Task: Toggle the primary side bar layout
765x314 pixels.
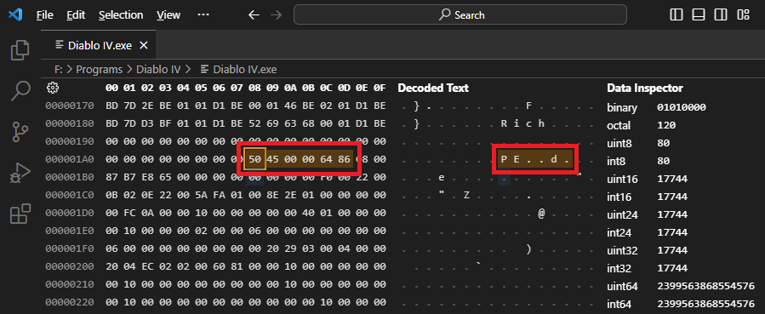Action: coord(677,14)
